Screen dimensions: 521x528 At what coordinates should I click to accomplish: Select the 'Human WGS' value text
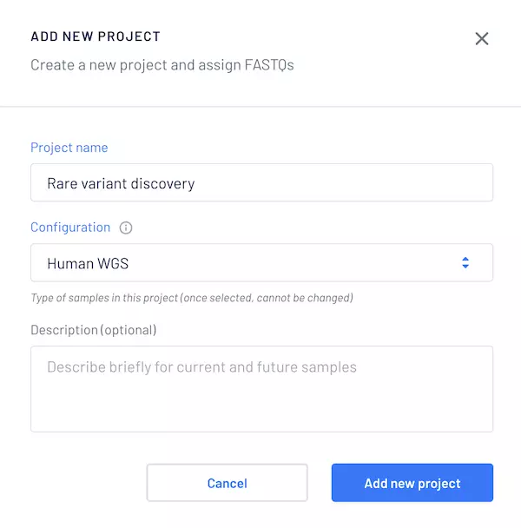coord(88,262)
